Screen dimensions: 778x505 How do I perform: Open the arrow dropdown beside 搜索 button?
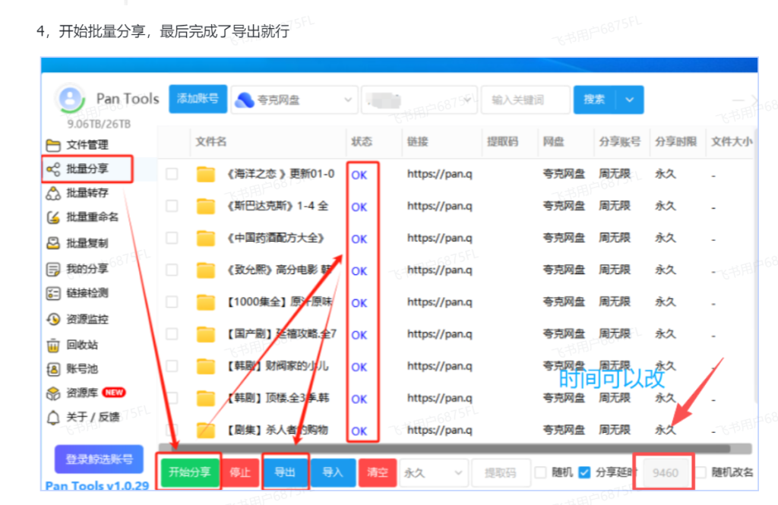pos(629,99)
